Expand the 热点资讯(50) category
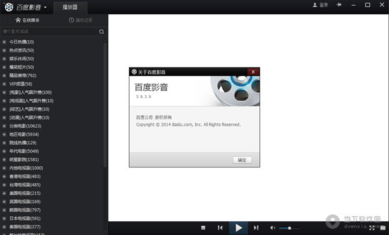 pos(4,51)
